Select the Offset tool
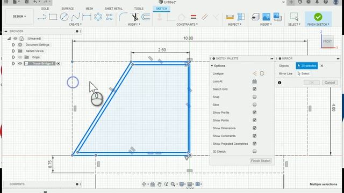Viewport: 344px width, 193px height. 146,17
